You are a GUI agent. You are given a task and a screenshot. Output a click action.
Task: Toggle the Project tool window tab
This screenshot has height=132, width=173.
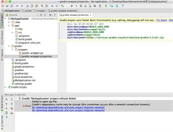point(2,20)
